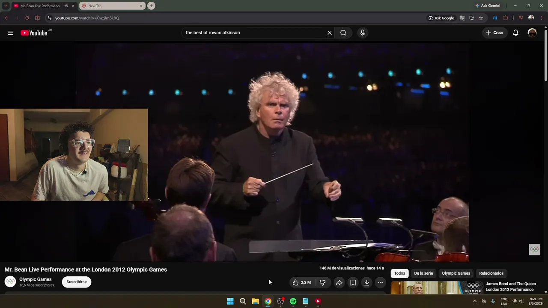The image size is (548, 308).
Task: Like the video with 2,3 M likes
Action: 302,282
